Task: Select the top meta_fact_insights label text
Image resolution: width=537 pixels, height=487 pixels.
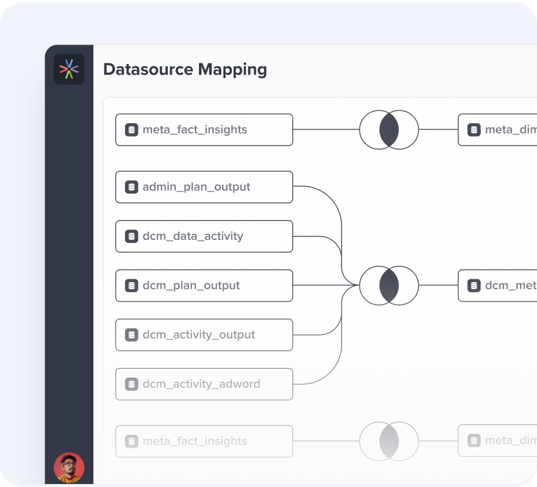Action: [x=195, y=130]
